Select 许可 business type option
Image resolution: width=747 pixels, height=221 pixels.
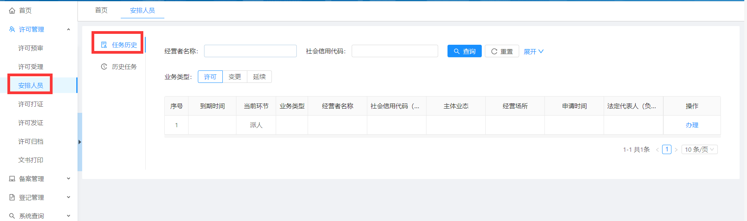click(x=210, y=77)
